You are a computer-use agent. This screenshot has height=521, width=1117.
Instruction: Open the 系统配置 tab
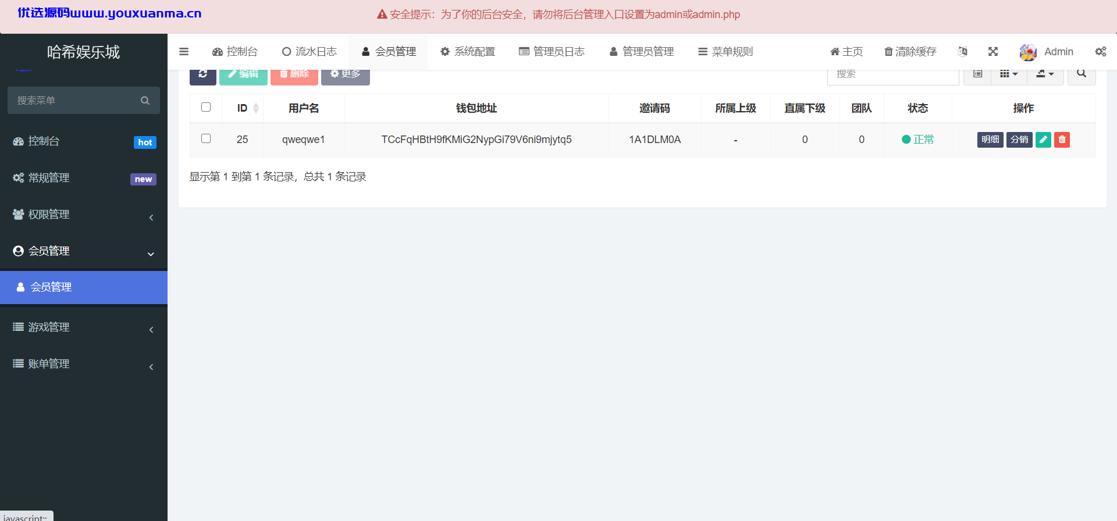468,52
